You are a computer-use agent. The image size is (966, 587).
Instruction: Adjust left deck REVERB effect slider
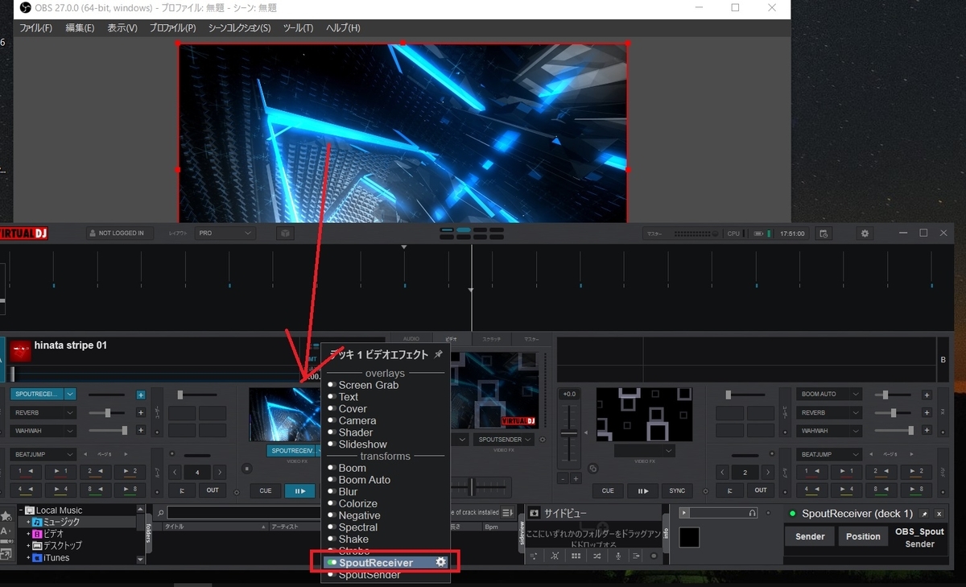coord(107,412)
